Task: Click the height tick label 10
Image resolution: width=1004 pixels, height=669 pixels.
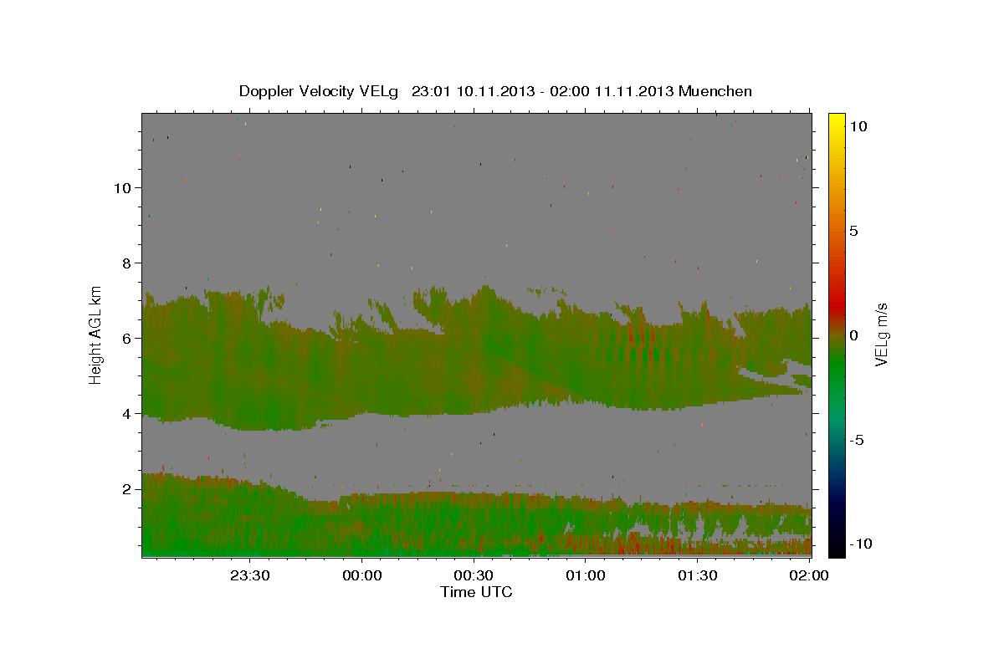Action: coord(123,188)
